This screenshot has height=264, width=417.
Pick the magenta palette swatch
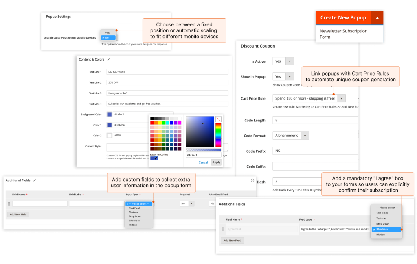pos(180,123)
